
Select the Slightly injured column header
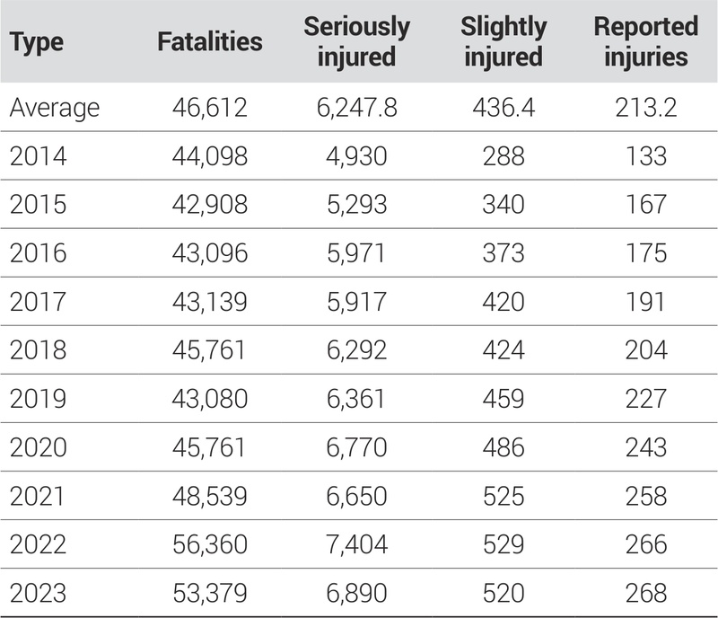click(x=502, y=42)
